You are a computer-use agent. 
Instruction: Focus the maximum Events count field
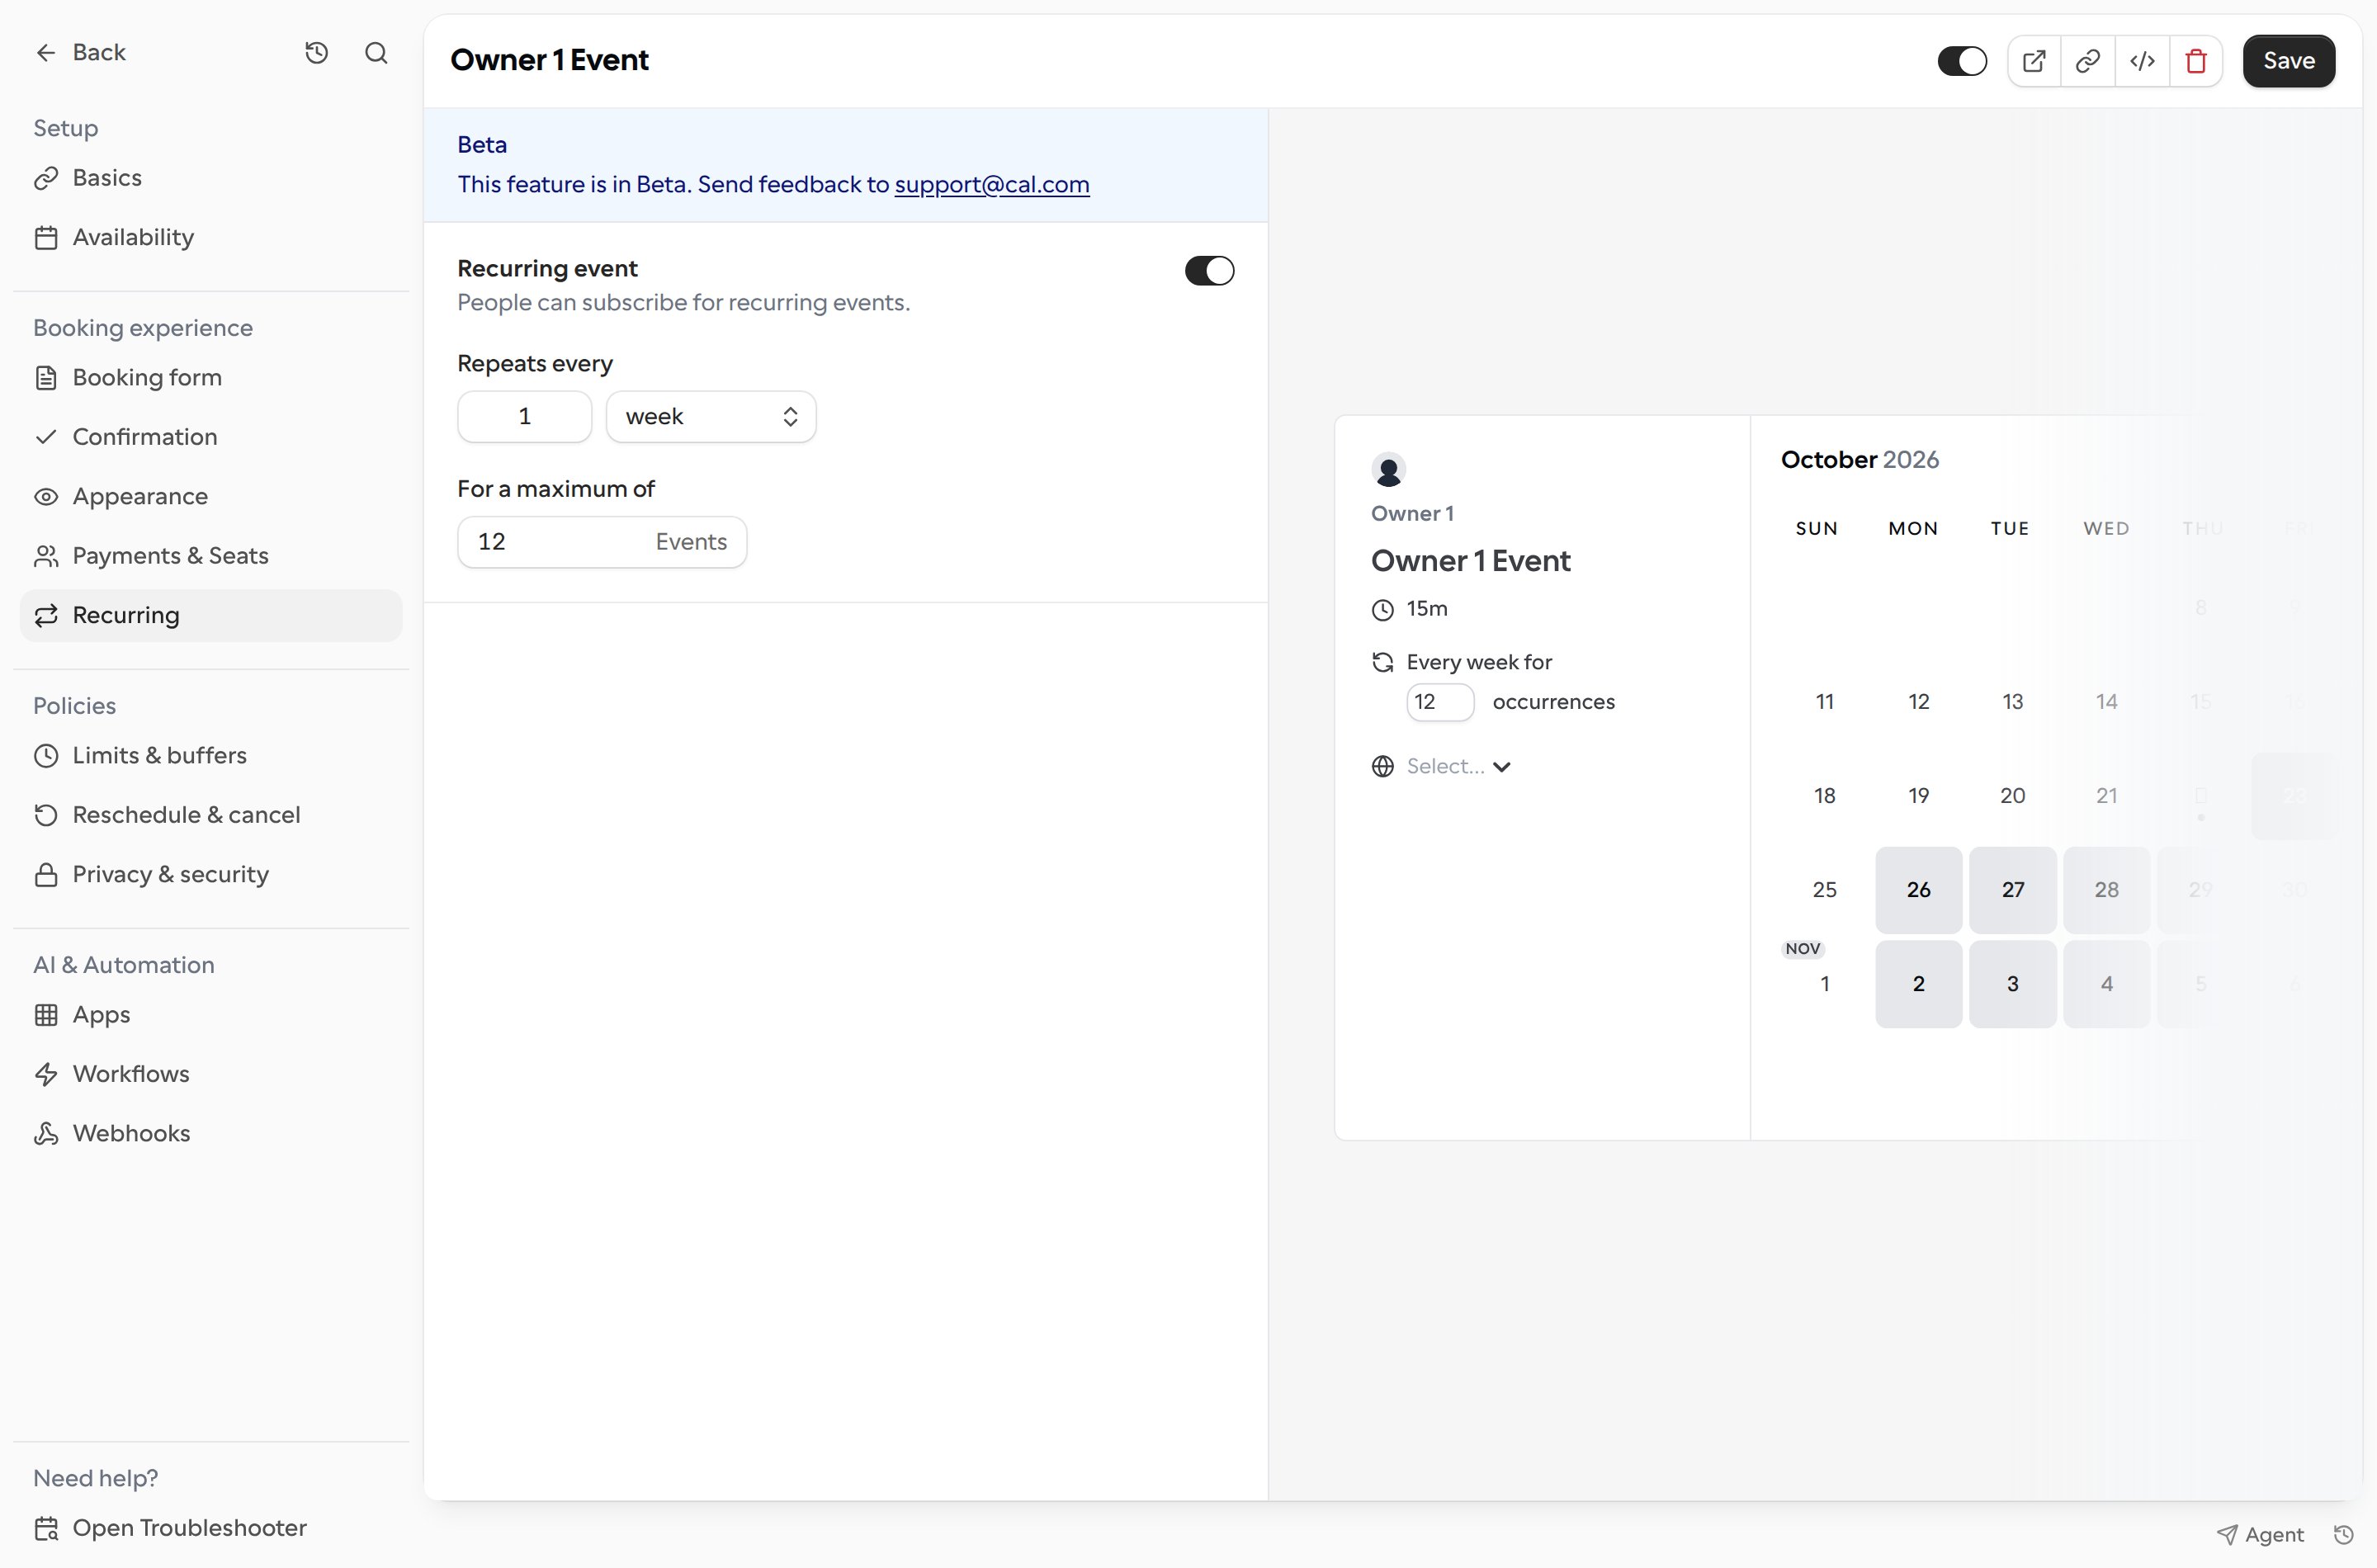pyautogui.click(x=602, y=542)
